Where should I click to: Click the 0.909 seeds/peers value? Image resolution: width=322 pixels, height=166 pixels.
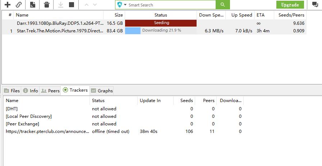(x=299, y=31)
